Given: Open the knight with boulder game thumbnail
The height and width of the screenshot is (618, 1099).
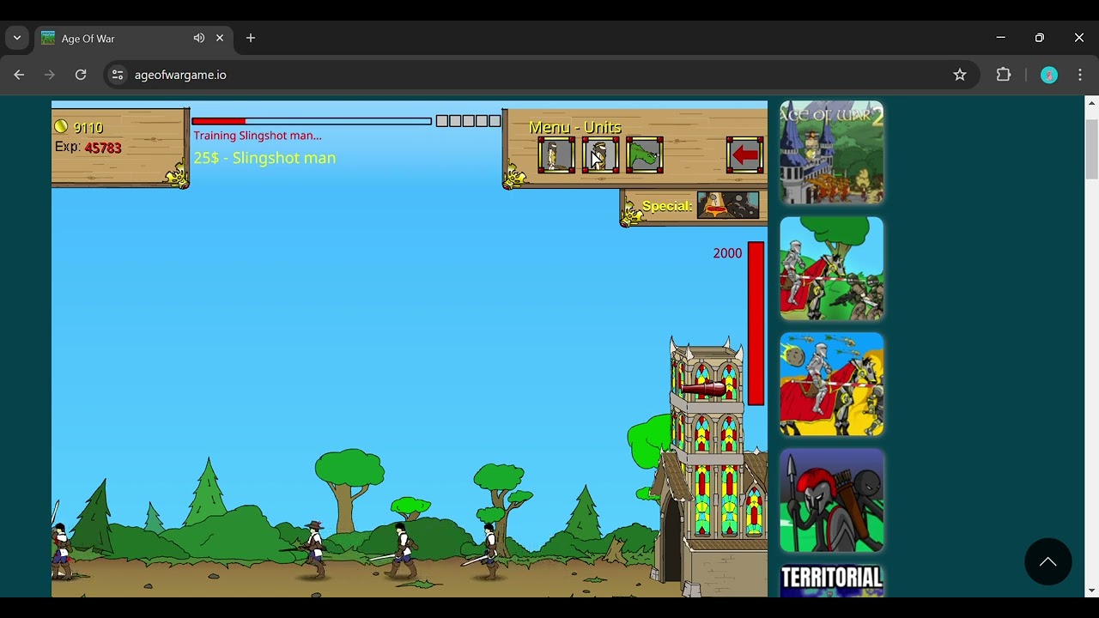Looking at the screenshot, I should [832, 384].
